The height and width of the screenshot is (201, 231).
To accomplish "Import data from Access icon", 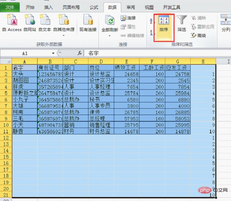I will [12, 23].
